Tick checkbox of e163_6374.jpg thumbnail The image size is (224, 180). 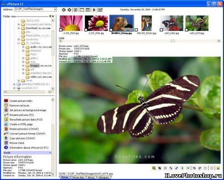(x=186, y=30)
